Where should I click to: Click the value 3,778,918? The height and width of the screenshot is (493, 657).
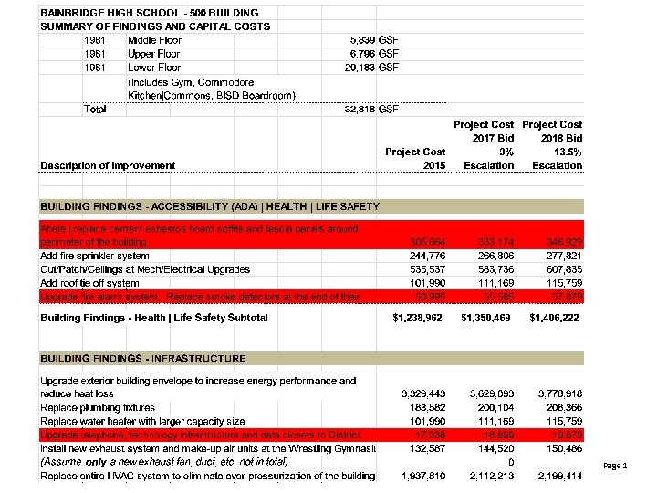tap(559, 393)
